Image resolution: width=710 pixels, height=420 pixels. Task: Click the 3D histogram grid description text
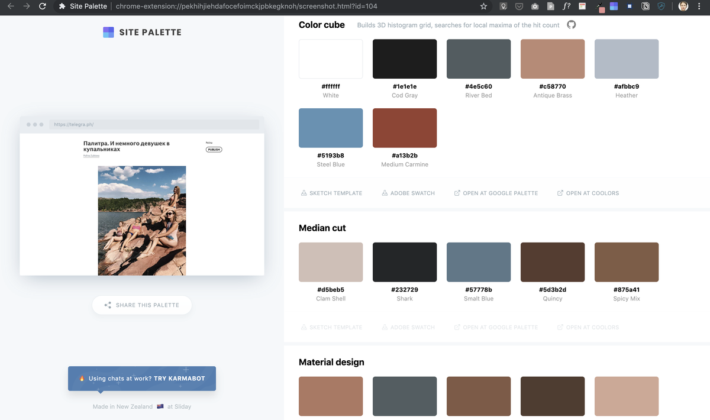[458, 25]
